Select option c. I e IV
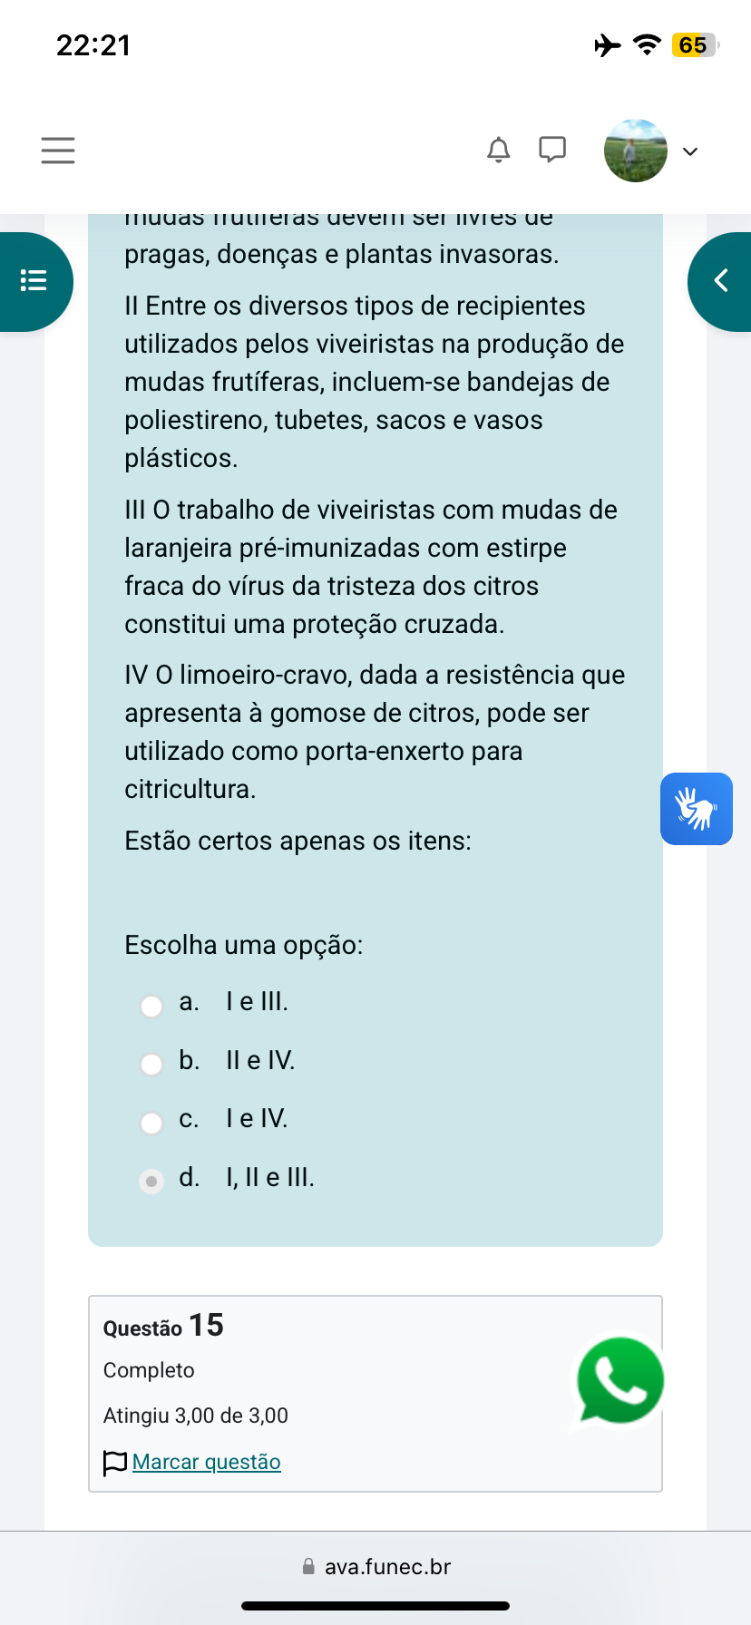This screenshot has width=751, height=1625. coord(151,1123)
